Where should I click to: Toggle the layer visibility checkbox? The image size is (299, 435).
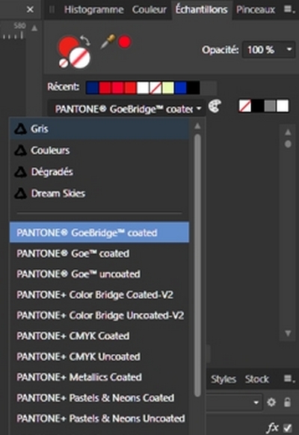pos(288,428)
